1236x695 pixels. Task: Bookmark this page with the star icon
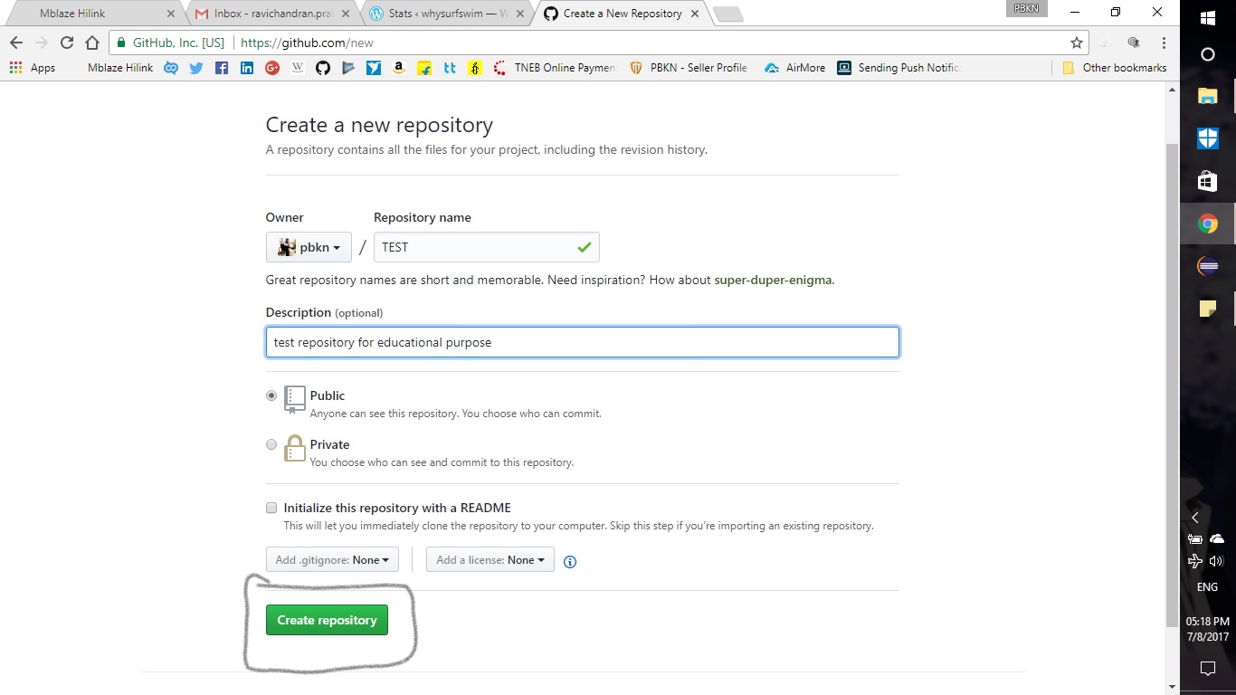1076,43
